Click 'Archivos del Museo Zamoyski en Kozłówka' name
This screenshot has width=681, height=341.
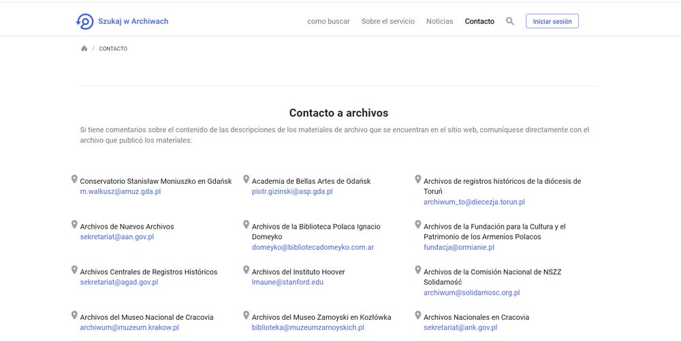pyautogui.click(x=321, y=317)
